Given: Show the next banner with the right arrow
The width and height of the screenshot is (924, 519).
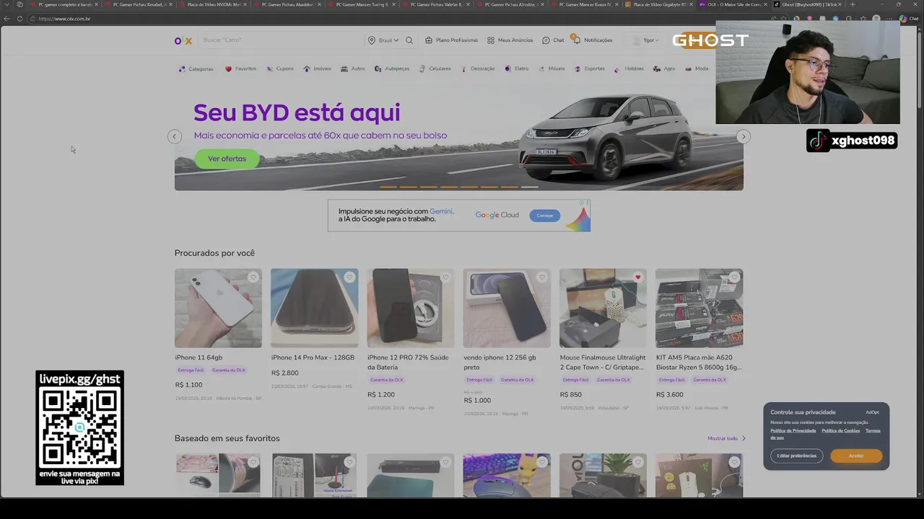Looking at the screenshot, I should (744, 136).
